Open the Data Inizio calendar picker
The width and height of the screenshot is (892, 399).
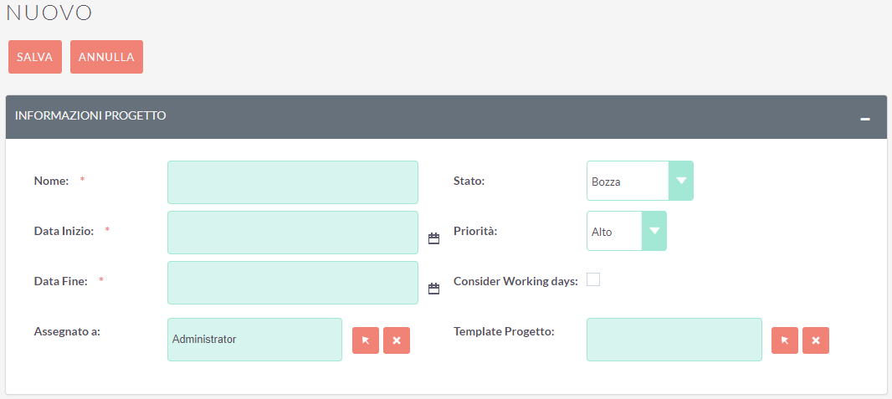[x=433, y=238]
